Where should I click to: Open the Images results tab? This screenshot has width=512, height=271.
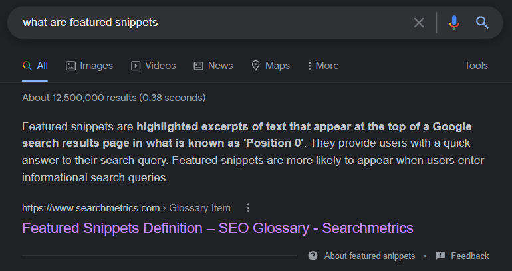pos(89,66)
